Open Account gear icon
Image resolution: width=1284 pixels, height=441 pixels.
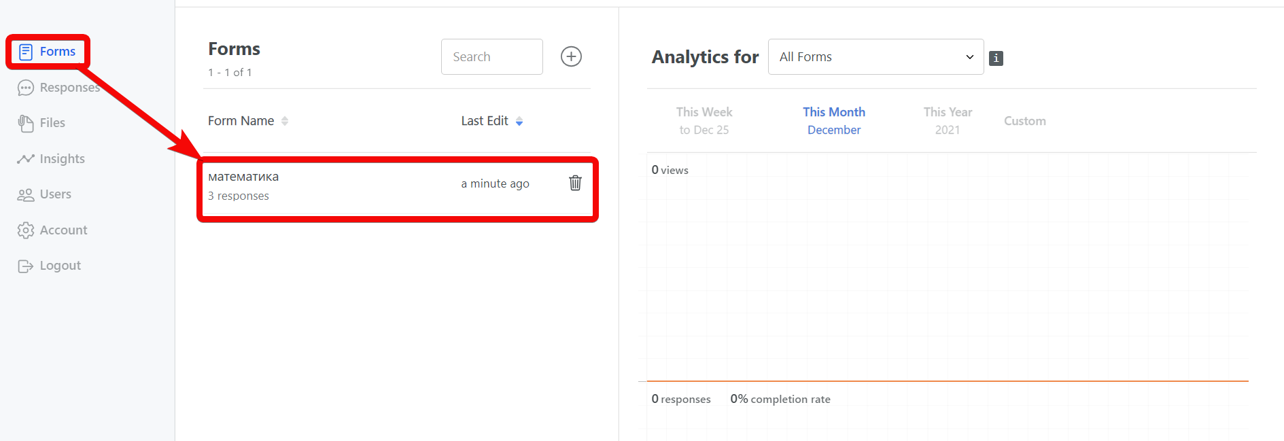[x=26, y=230]
